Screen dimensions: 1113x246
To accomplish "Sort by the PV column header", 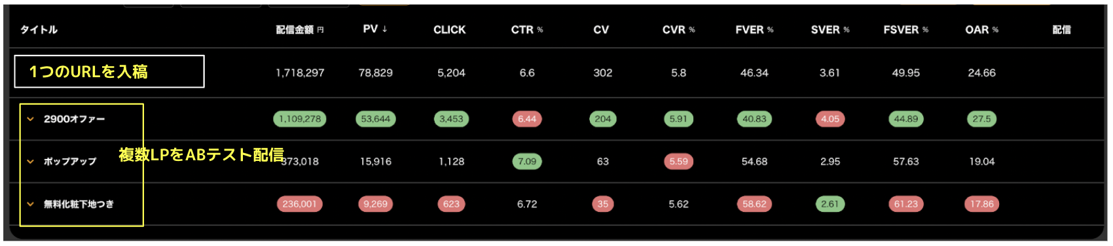I will (375, 29).
